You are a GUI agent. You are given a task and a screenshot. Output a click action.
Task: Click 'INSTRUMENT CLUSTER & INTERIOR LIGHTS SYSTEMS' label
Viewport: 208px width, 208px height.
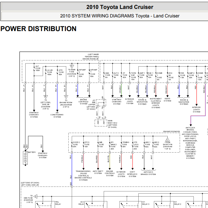pos(156,103)
